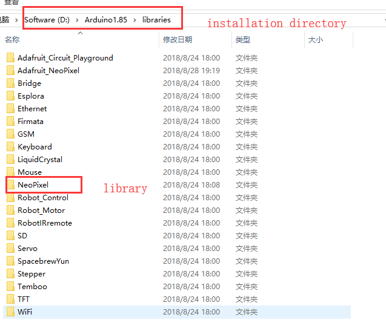Select the LiquidCrystal folder icon

(x=10, y=160)
